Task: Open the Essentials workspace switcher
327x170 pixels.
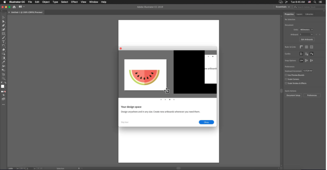Action: pyautogui.click(x=283, y=7)
